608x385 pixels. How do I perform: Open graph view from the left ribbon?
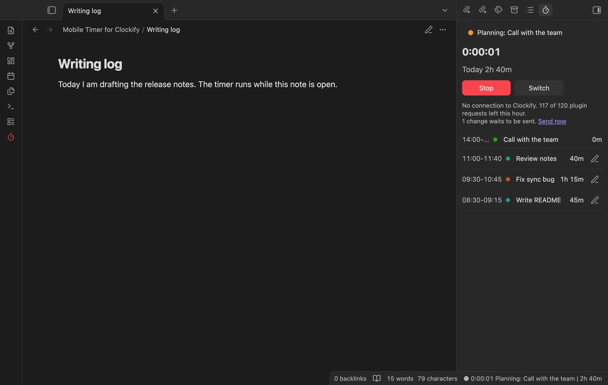[x=11, y=46]
